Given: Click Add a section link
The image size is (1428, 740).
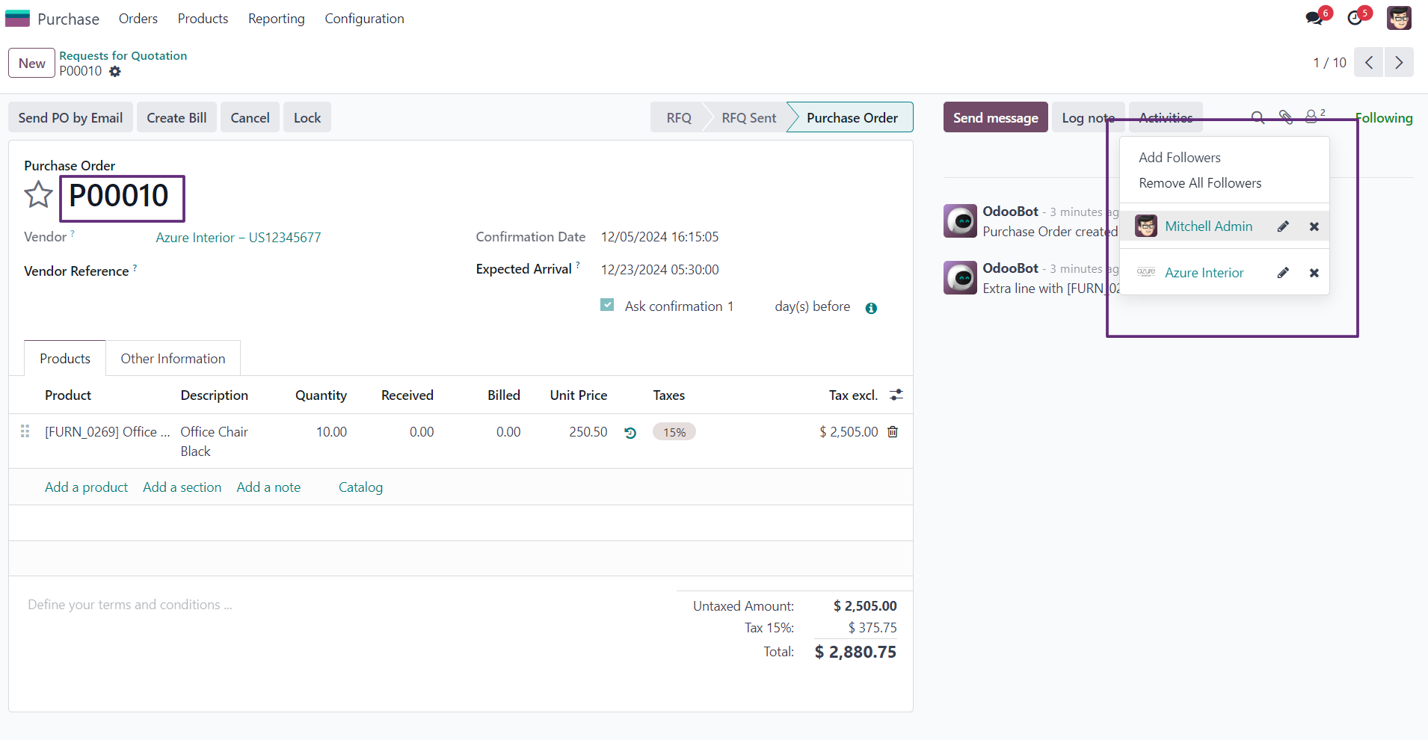Looking at the screenshot, I should [x=182, y=487].
